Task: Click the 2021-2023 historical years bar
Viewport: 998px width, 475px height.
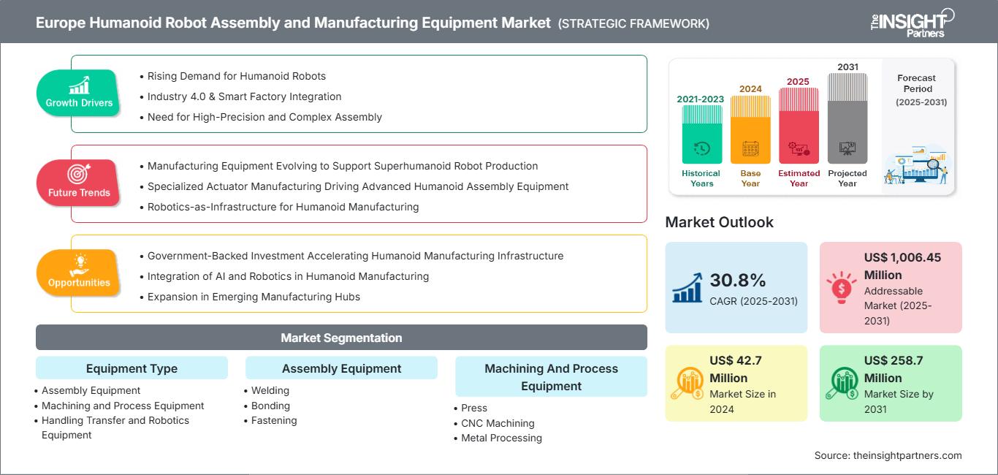Action: pos(701,134)
